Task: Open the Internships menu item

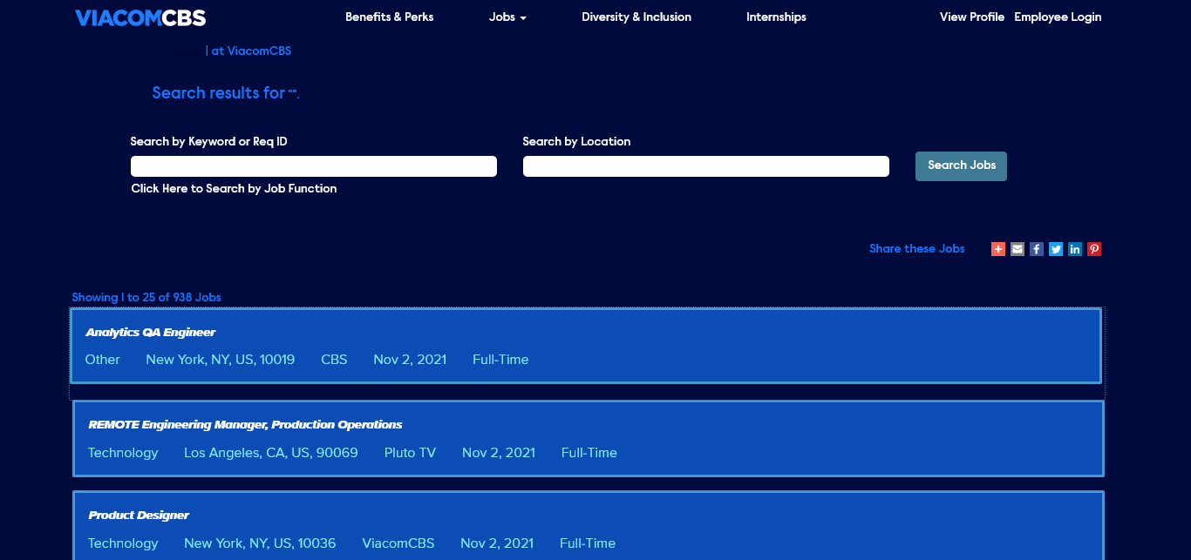Action: tap(776, 17)
